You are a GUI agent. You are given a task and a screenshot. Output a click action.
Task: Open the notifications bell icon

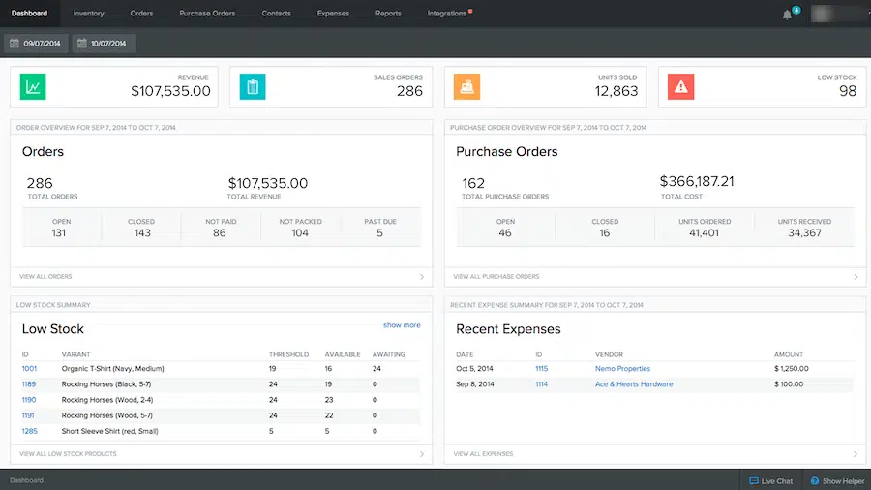pyautogui.click(x=788, y=14)
